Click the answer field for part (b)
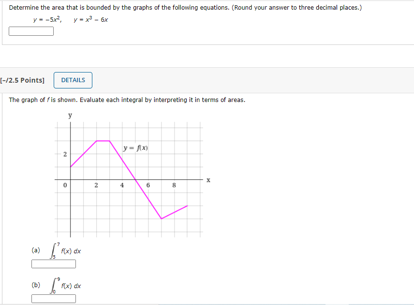The width and height of the screenshot is (414, 305). [53, 298]
